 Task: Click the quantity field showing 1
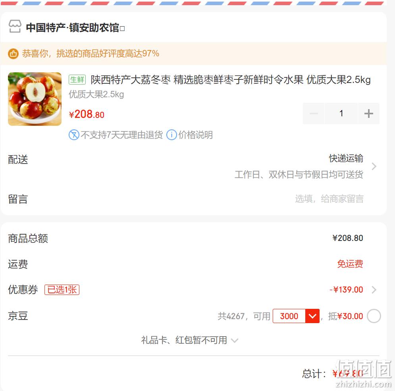coord(341,114)
